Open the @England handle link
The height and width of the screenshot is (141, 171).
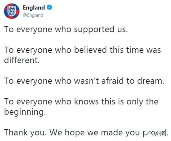click(33, 15)
